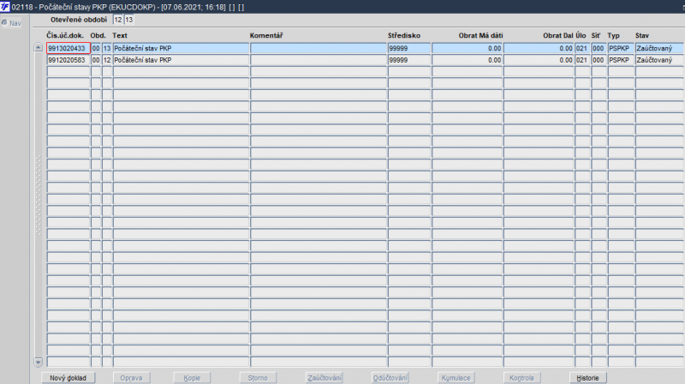Click the Komentář column header
The height and width of the screenshot is (384, 685).
[x=266, y=35]
